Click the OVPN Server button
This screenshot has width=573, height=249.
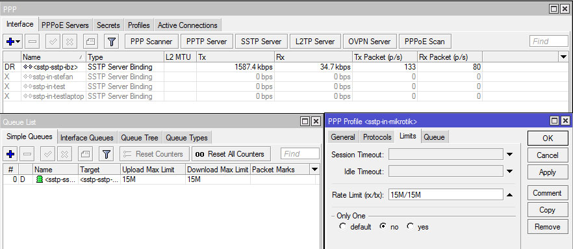370,42
